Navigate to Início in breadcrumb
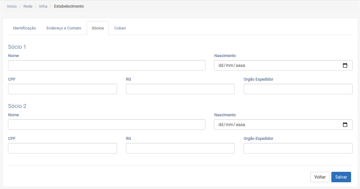Viewport: 360px width, 189px height. coord(12,6)
